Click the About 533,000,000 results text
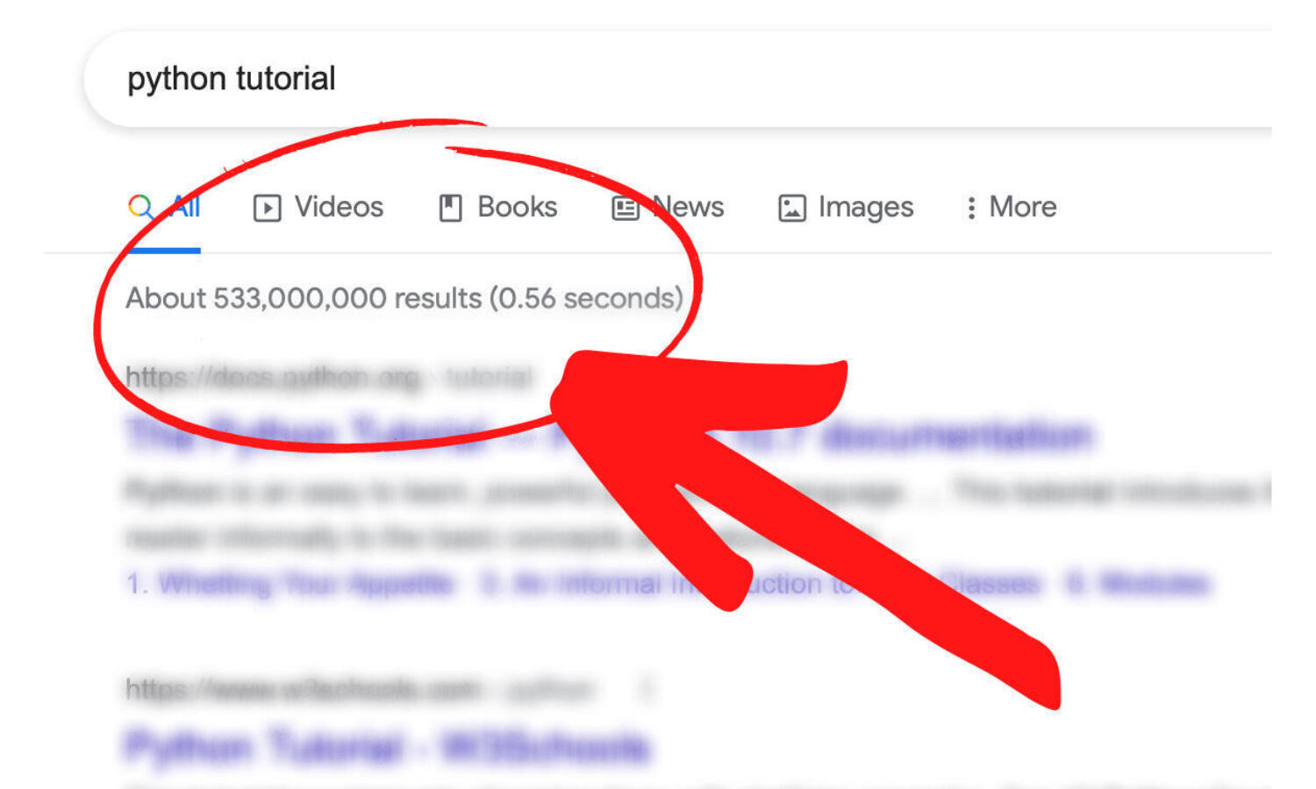 [x=404, y=298]
